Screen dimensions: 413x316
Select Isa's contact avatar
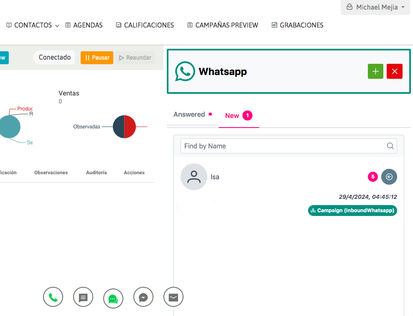click(x=194, y=177)
